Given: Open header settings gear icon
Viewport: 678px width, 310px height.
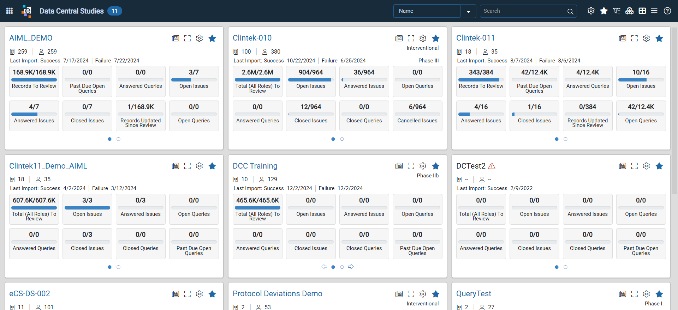Looking at the screenshot, I should 591,11.
